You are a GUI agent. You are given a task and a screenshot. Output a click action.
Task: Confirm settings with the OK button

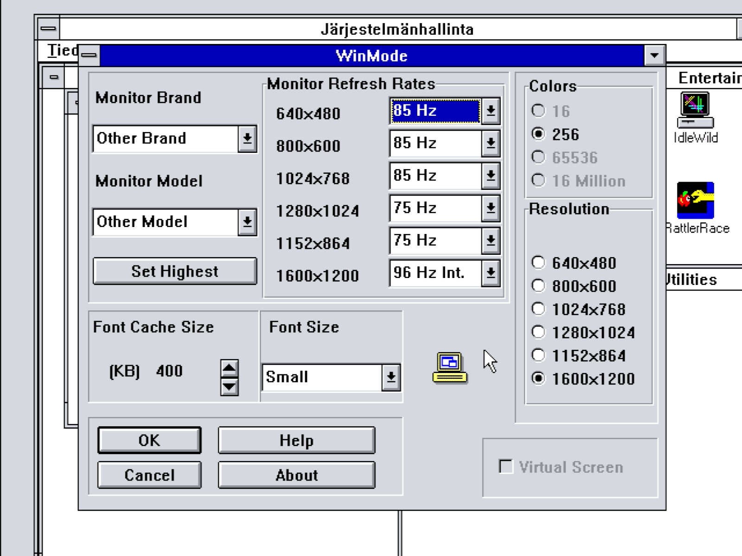[x=149, y=440]
